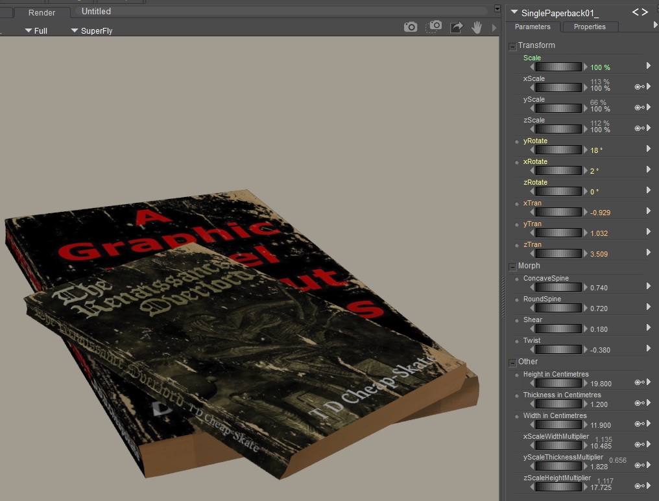The width and height of the screenshot is (659, 501).
Task: Click the export/share arrow icon
Action: point(457,27)
